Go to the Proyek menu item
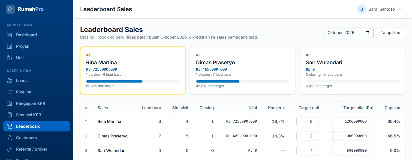Viewport: 412px width, 160px height. pos(37,46)
